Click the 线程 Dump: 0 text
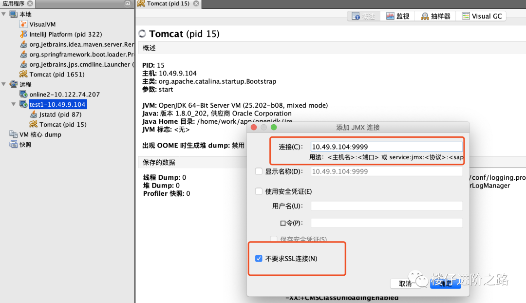This screenshot has width=526, height=303. point(165,177)
